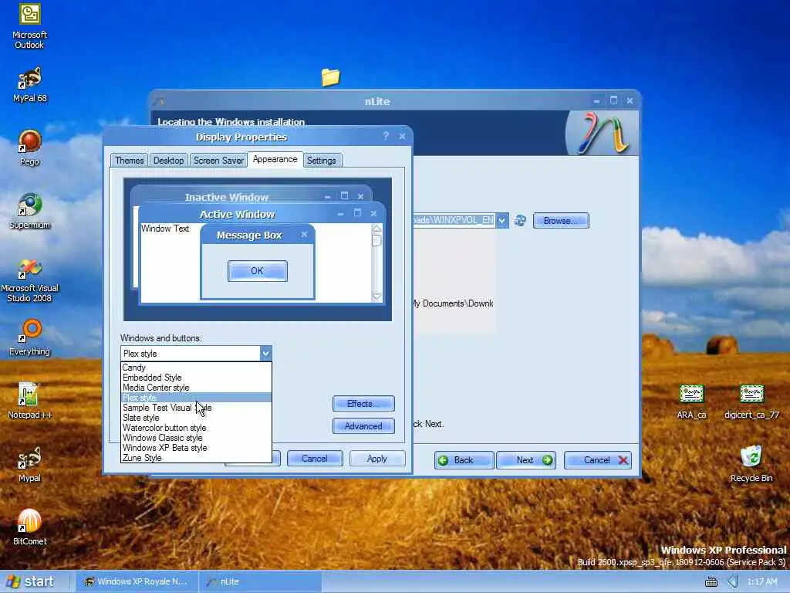Switch to the Themes tab
The height and width of the screenshot is (593, 790).
129,161
